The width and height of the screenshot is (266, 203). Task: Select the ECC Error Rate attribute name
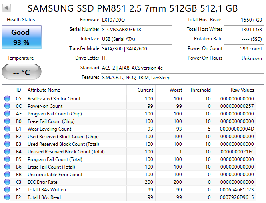[x=42, y=182]
